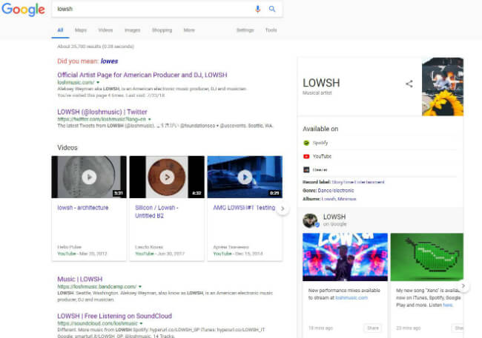Click the Spotify text link
The image size is (482, 338).
[320, 143]
